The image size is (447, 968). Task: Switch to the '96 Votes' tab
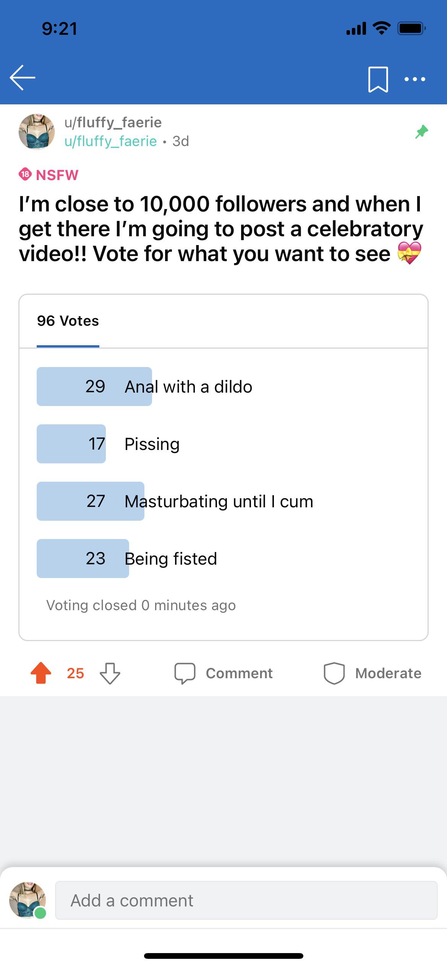coord(68,321)
